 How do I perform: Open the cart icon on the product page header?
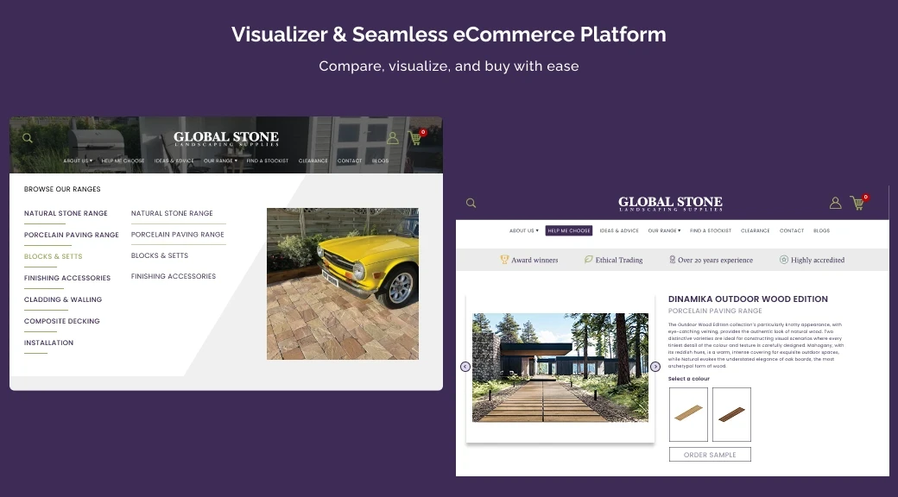[858, 204]
